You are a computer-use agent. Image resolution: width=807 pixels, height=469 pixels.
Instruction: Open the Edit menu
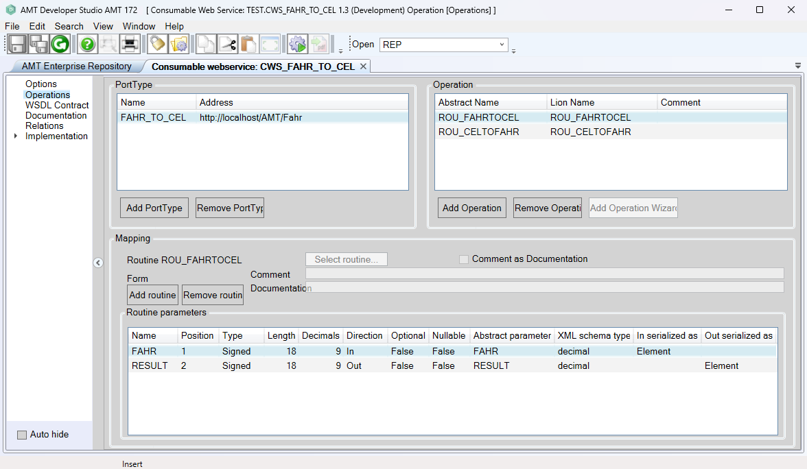(37, 26)
